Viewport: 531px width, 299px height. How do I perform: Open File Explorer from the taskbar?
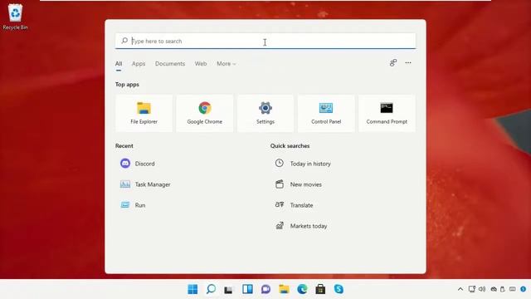tap(284, 289)
